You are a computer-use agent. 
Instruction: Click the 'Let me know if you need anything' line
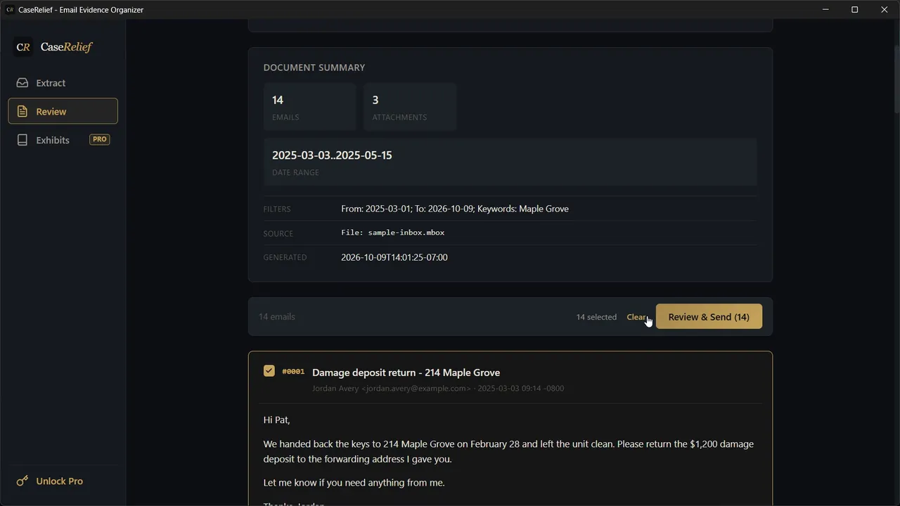[354, 483]
